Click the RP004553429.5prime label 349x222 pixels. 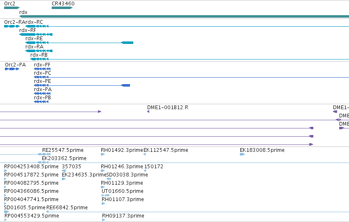click(x=32, y=216)
